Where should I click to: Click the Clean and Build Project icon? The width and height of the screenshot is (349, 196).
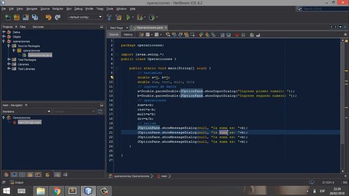pos(119,17)
